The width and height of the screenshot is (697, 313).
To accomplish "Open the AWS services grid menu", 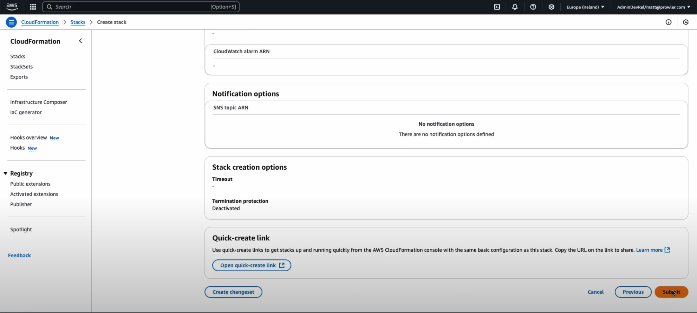I will tap(33, 7).
